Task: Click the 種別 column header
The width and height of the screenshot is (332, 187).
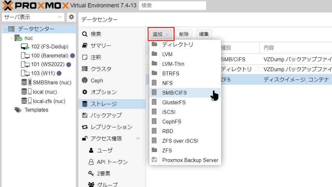Action: click(x=240, y=48)
